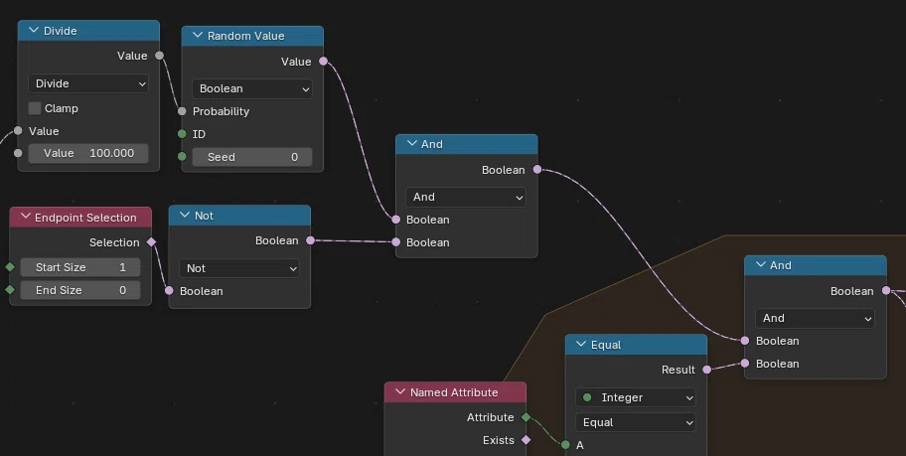
Task: Click the Equal node A input socket
Action: [x=565, y=445]
